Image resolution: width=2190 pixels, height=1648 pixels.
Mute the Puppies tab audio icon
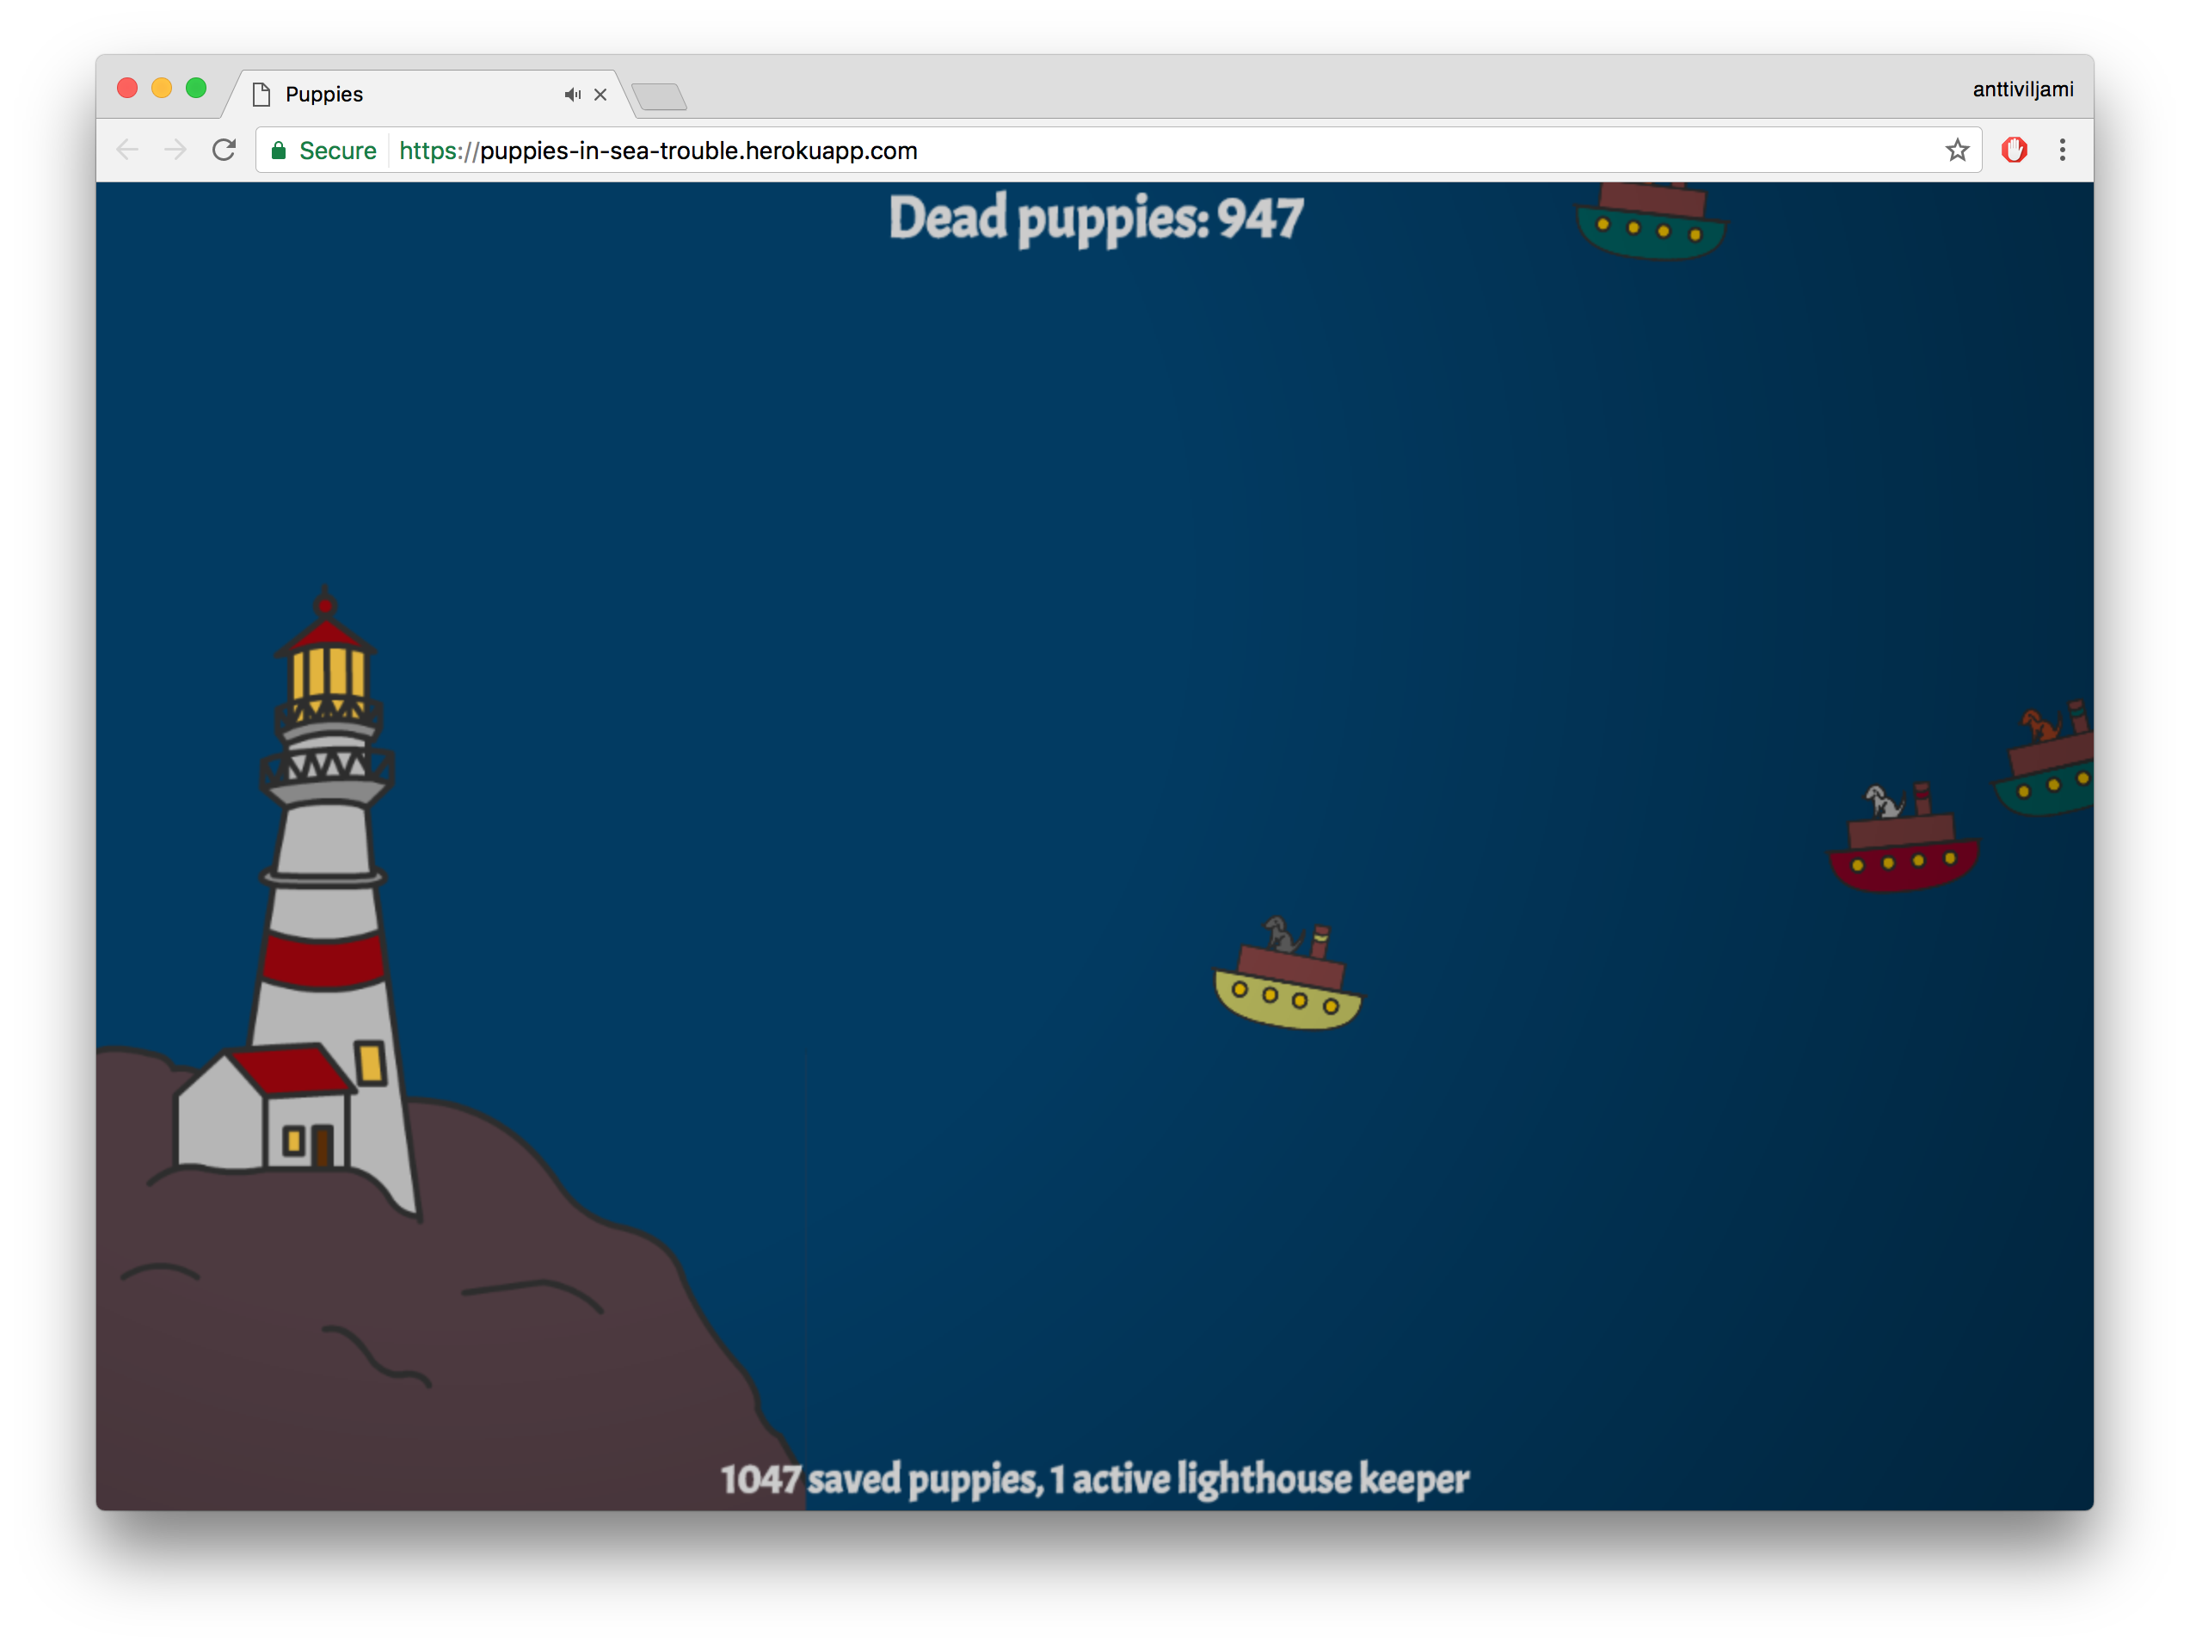572,95
